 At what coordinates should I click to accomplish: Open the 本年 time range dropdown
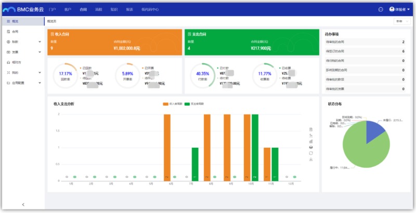[402, 22]
